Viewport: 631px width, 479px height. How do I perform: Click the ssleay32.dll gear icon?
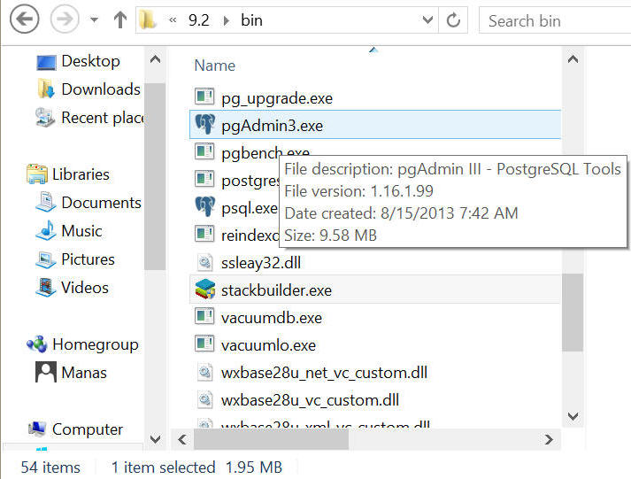[x=205, y=262]
